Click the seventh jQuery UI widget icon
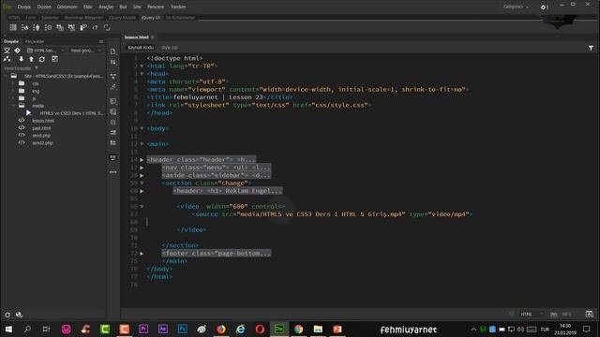This screenshot has height=337, width=600. coord(83,27)
